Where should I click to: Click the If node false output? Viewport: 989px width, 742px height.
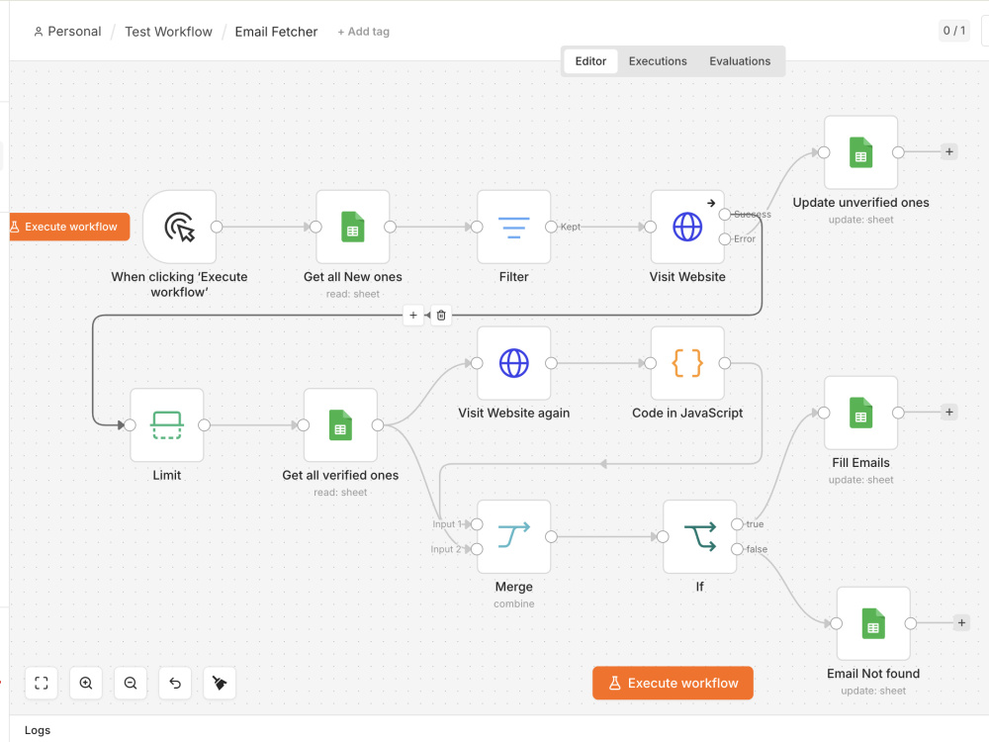click(x=737, y=549)
